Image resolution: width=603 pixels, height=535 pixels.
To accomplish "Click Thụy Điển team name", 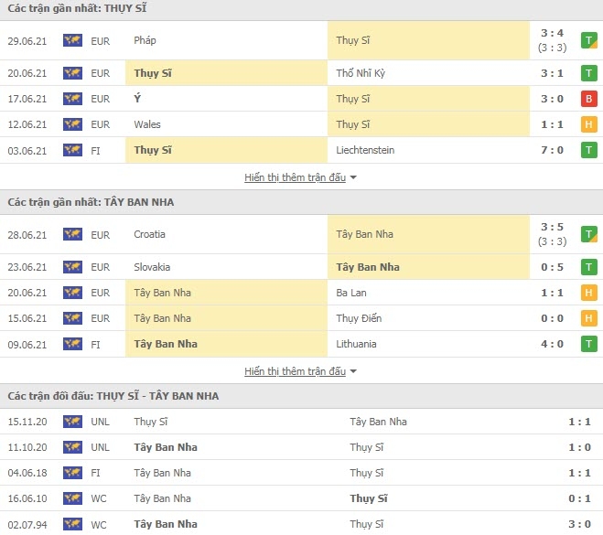I will click(x=359, y=318).
